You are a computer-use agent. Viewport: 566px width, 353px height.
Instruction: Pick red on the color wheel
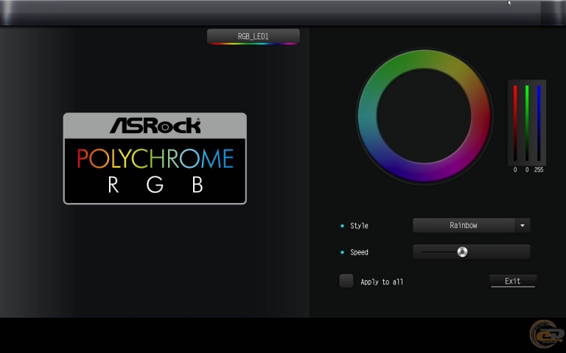(481, 125)
